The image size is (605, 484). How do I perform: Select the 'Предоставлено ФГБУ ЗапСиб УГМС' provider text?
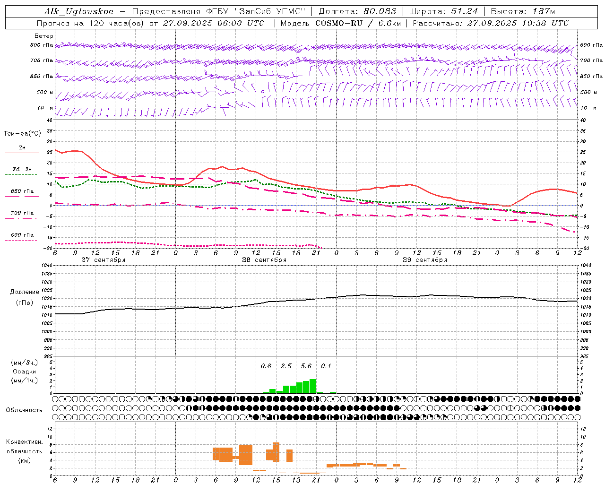tap(219, 11)
